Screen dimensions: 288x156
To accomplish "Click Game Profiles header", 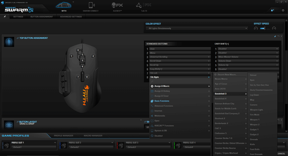I will [x=15, y=136].
